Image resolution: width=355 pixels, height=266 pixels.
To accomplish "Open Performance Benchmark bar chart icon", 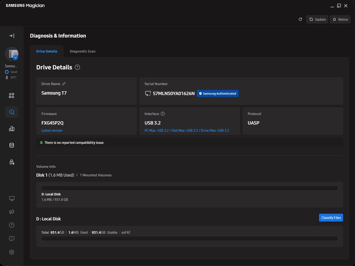I will (11, 129).
